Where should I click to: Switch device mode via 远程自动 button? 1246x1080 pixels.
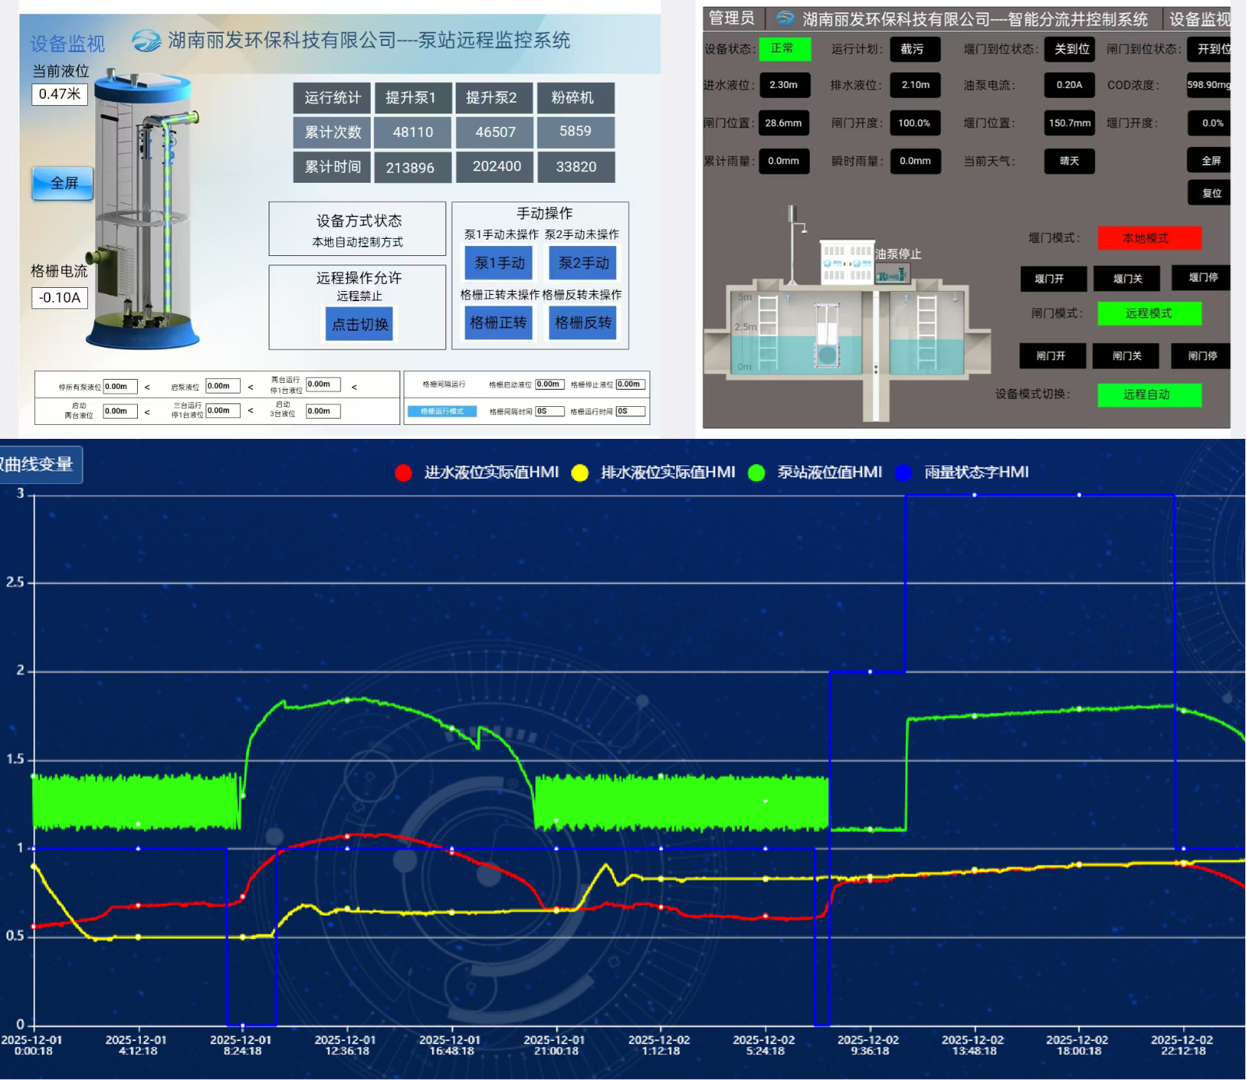pyautogui.click(x=1149, y=394)
